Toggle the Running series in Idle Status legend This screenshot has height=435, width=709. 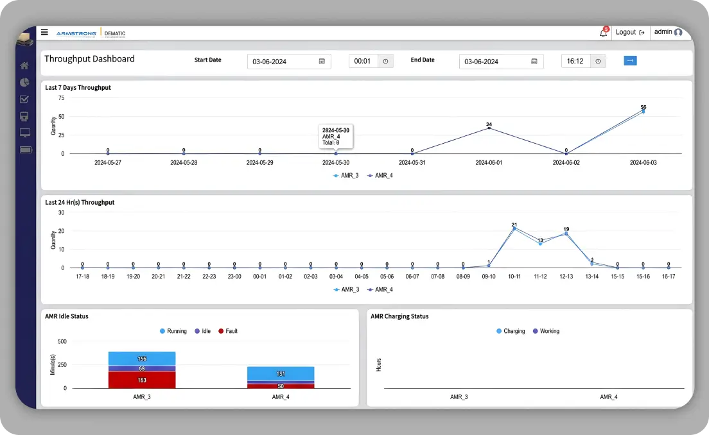click(x=173, y=331)
